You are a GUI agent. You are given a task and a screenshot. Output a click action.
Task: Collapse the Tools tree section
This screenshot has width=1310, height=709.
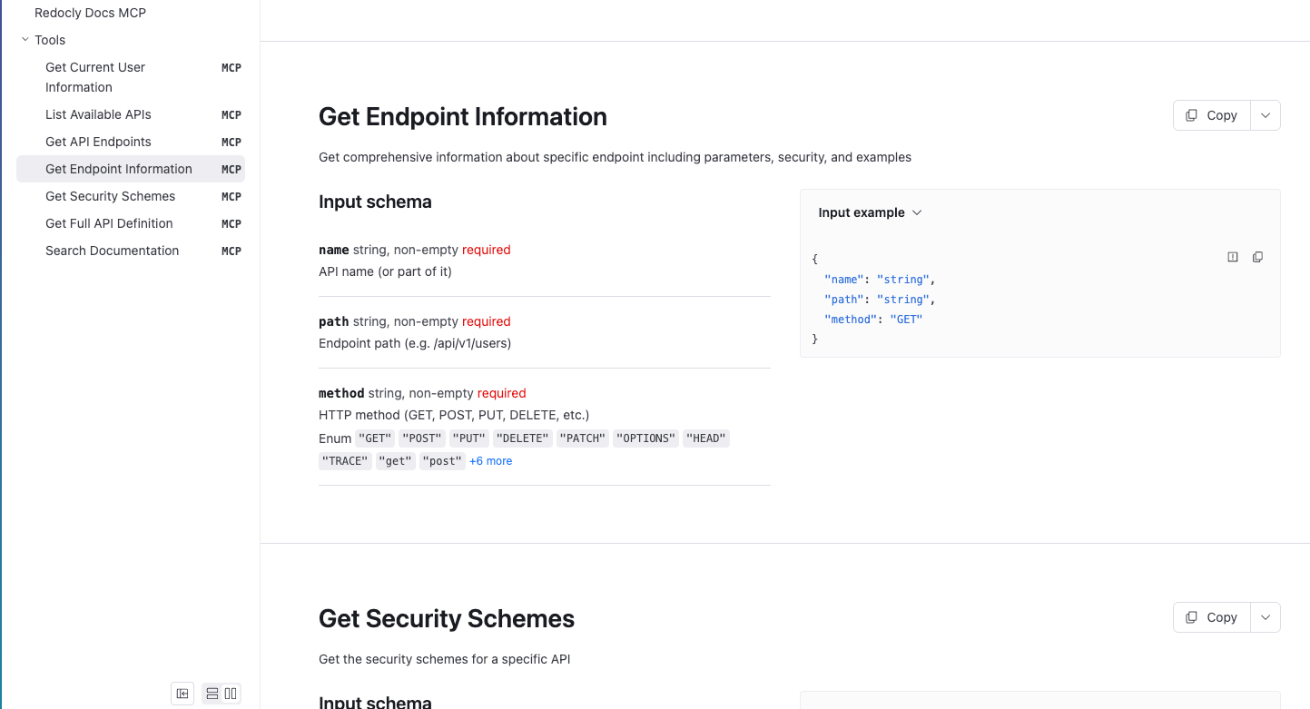[x=25, y=40]
